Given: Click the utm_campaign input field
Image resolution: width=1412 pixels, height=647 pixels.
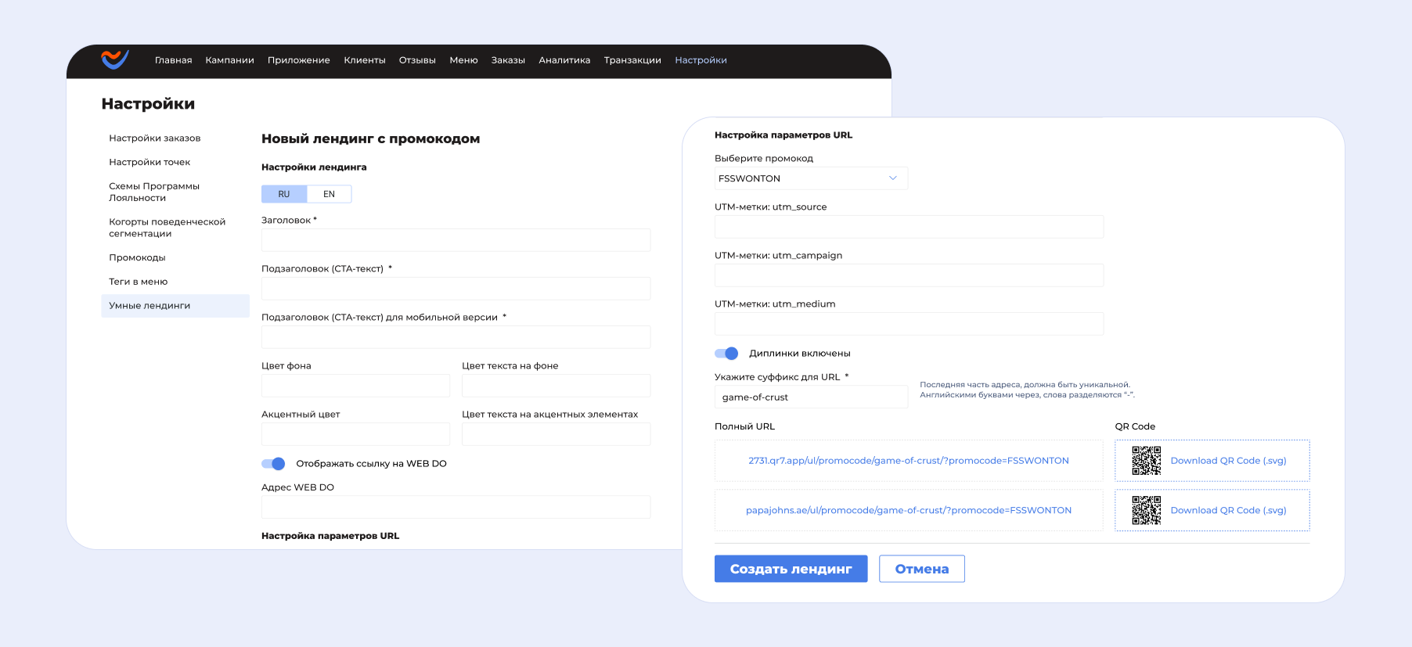Looking at the screenshot, I should click(910, 275).
